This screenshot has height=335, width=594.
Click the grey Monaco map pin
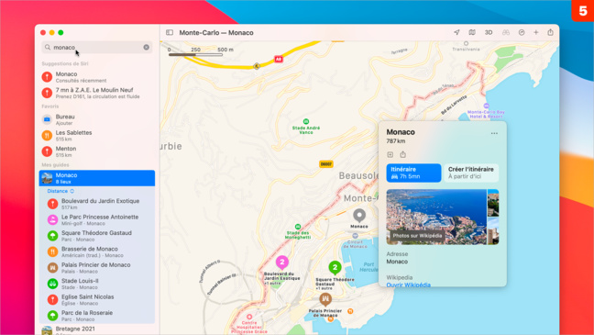[359, 216]
